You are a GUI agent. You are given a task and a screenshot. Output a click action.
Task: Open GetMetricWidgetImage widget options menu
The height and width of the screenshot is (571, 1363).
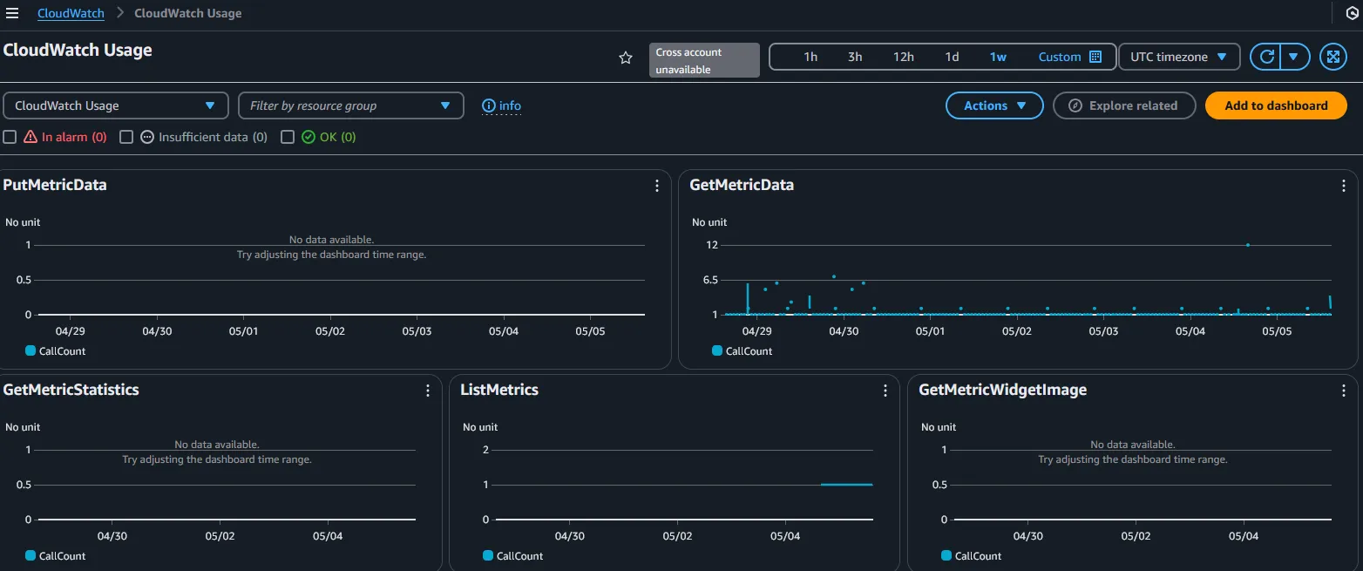tap(1344, 391)
